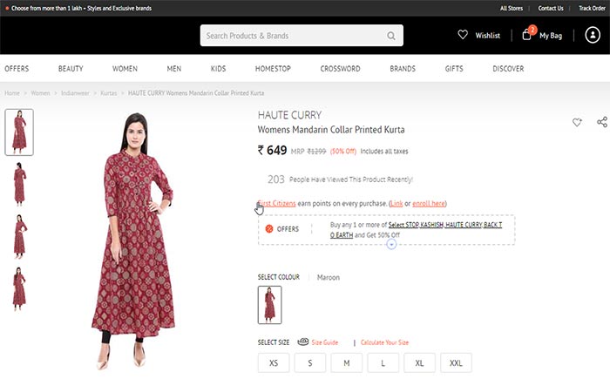Add product to wishlist via heart icon
This screenshot has height=379, width=610.
coord(577,122)
